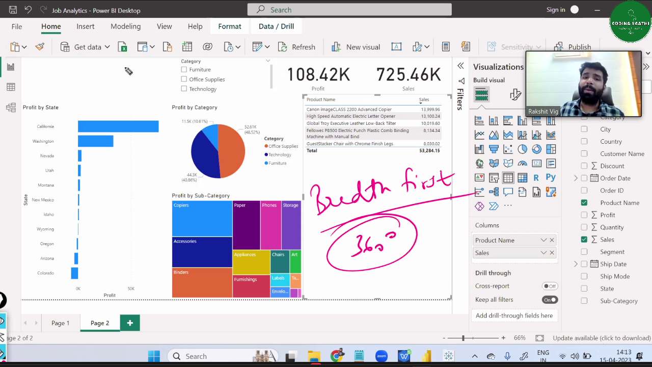Image resolution: width=652 pixels, height=367 pixels.
Task: Click the Refresh button
Action: coord(296,47)
